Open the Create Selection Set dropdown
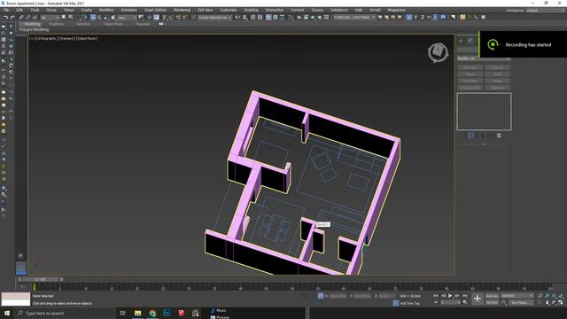Viewport: 567px width, 319px height. (215, 17)
